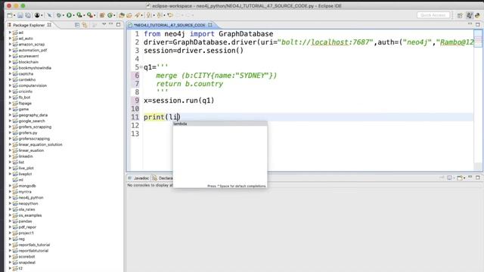Minimize the Package Explorer panel
Viewport: 484px width, 272px height.
tap(111, 24)
